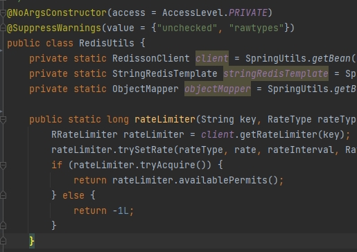Click the "unchecked" string literal
Screen dimensions: 357x252
point(186,28)
